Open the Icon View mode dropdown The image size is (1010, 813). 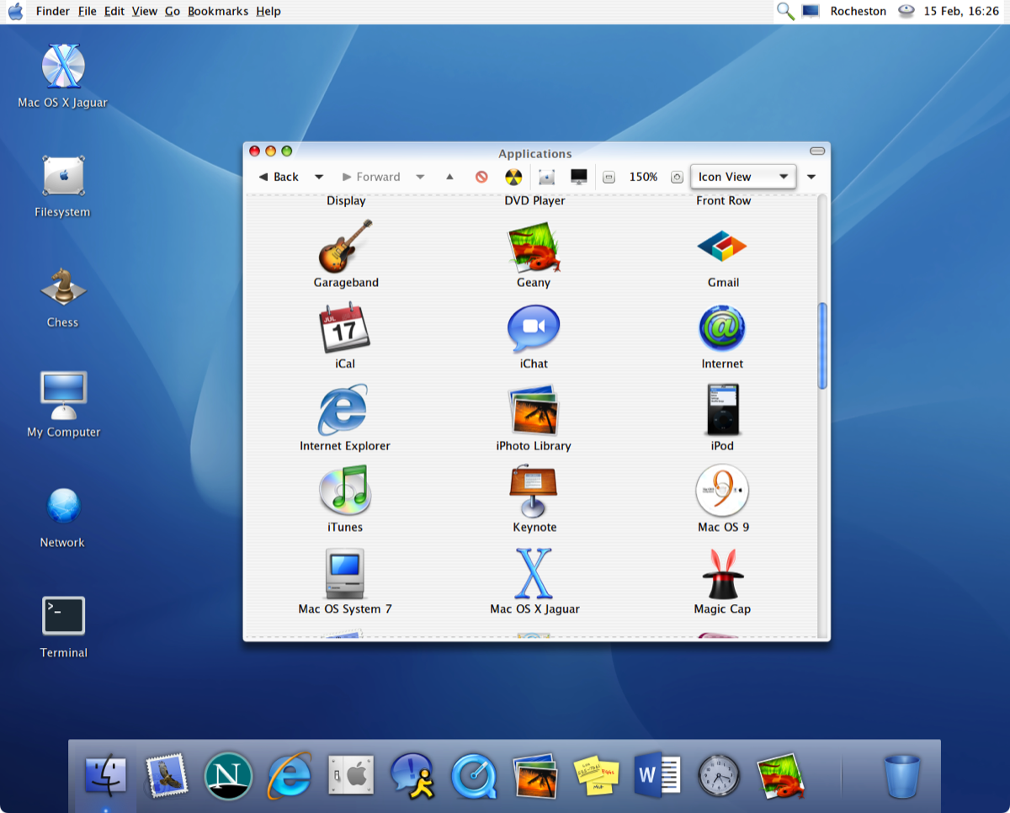point(742,177)
